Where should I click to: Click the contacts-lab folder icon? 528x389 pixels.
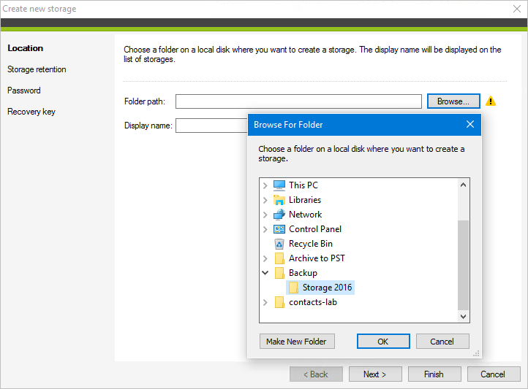point(279,302)
